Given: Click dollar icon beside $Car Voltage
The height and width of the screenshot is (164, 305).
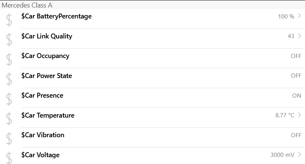Looking at the screenshot, I should (9, 158).
